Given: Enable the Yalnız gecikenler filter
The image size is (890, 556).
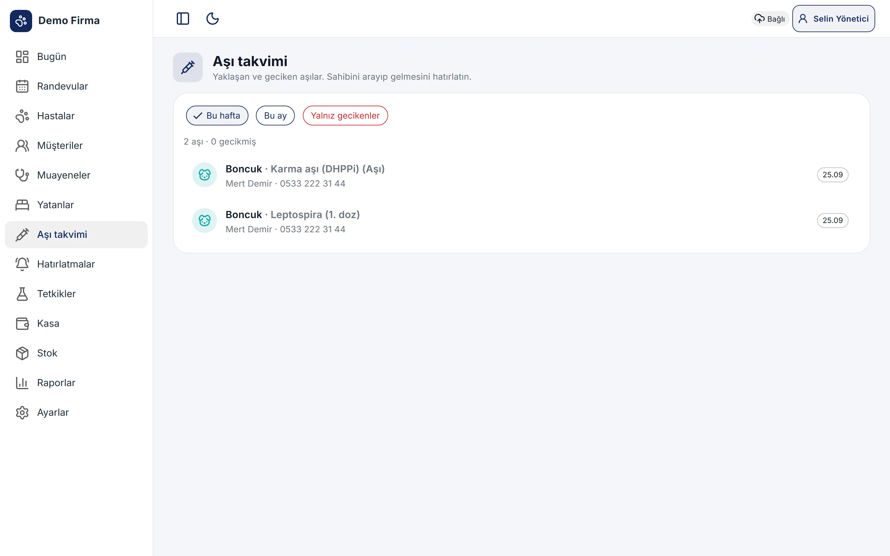Looking at the screenshot, I should (345, 116).
